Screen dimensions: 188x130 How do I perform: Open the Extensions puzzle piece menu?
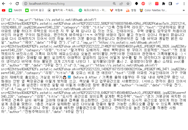163,4
